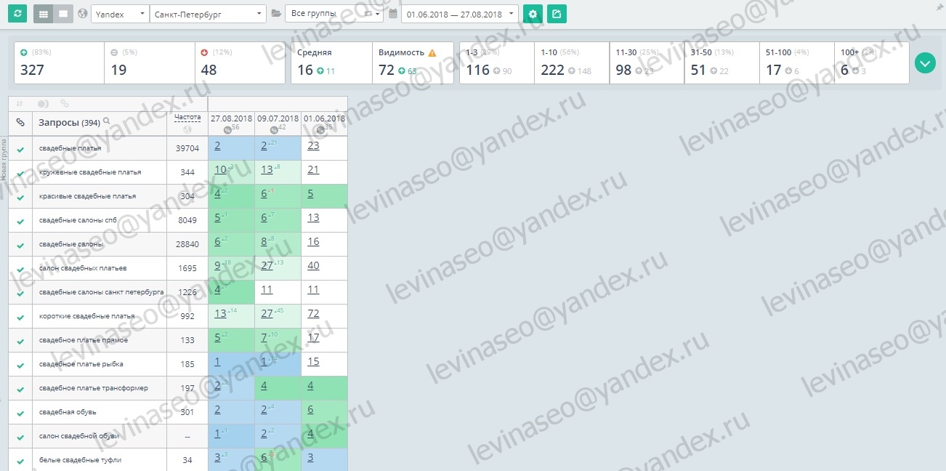This screenshot has width=946, height=471.
Task: Select the unchanged positions card 19
Action: (150, 63)
